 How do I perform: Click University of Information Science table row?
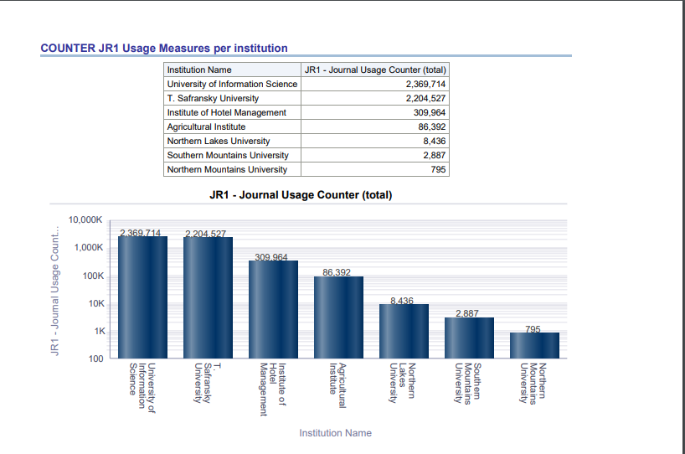point(232,84)
